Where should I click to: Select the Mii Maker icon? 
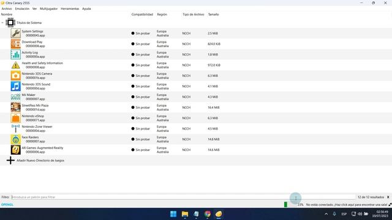click(x=15, y=97)
